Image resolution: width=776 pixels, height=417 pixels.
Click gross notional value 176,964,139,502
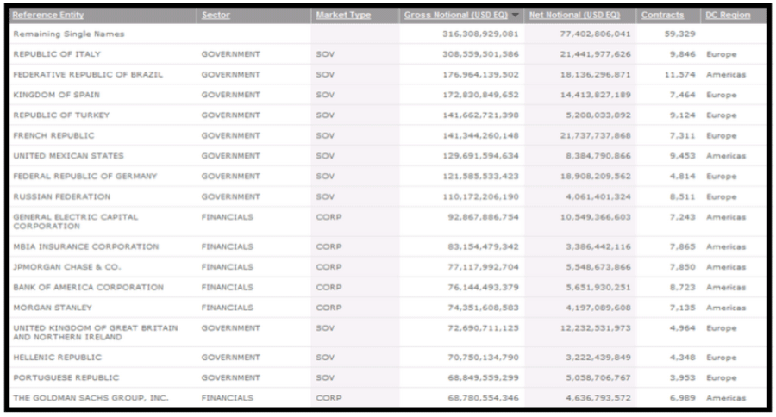[480, 75]
